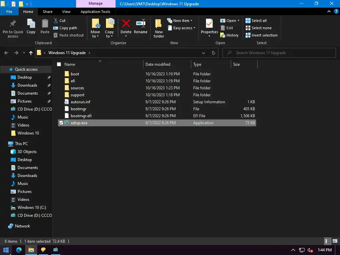Open the Help question mark icon
The height and width of the screenshot is (255, 340).
(x=336, y=12)
